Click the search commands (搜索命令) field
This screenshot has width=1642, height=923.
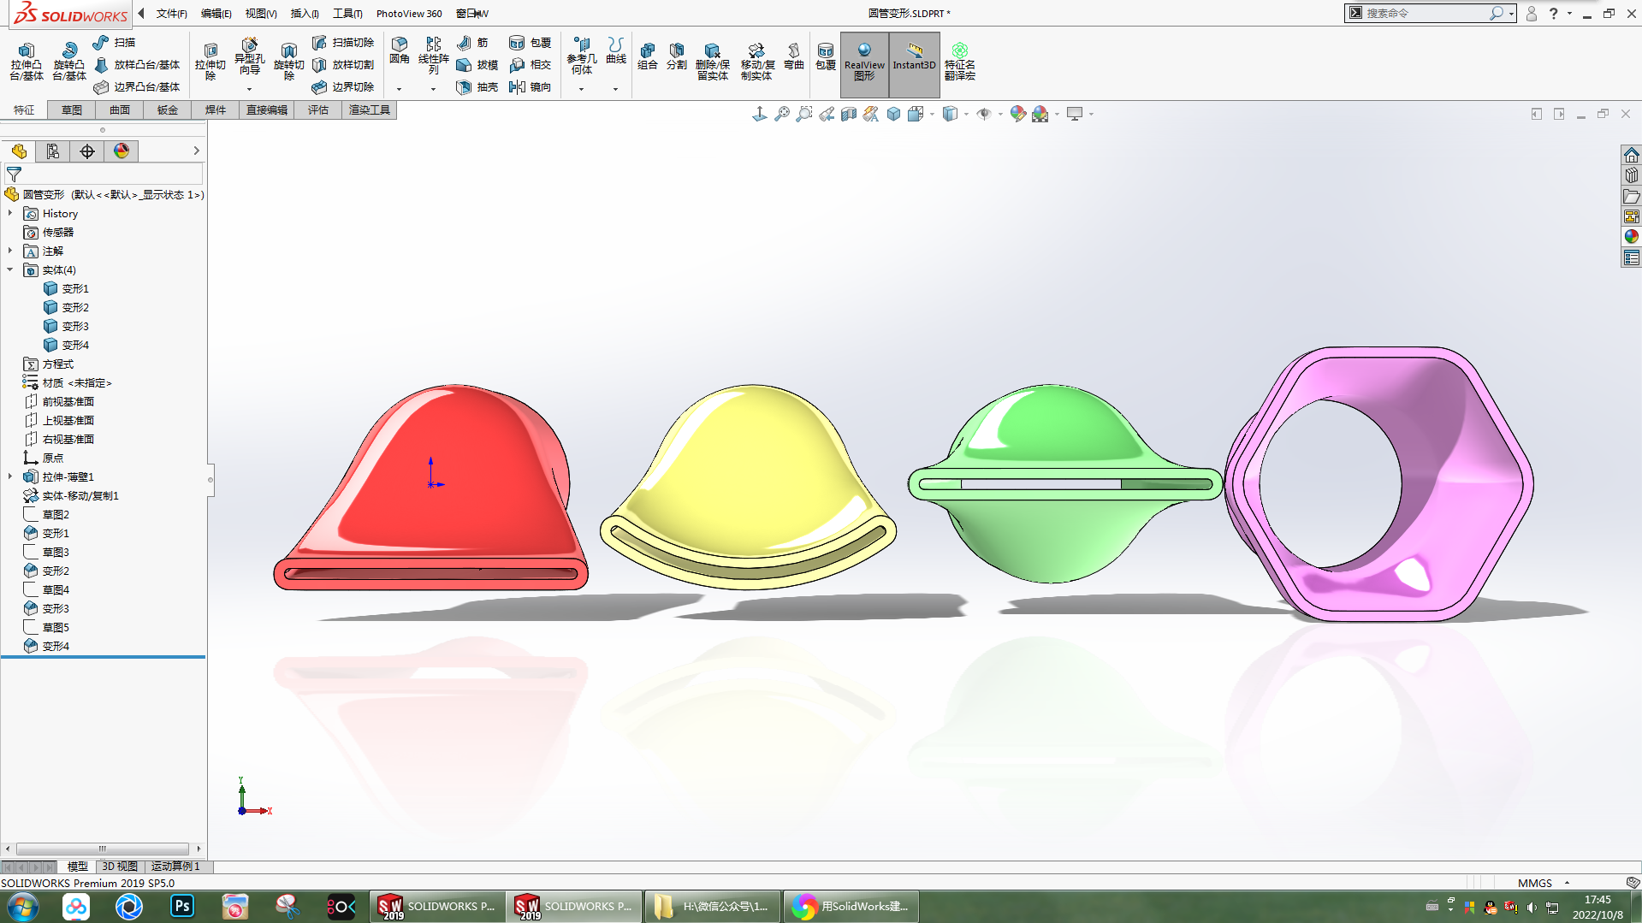[1425, 13]
